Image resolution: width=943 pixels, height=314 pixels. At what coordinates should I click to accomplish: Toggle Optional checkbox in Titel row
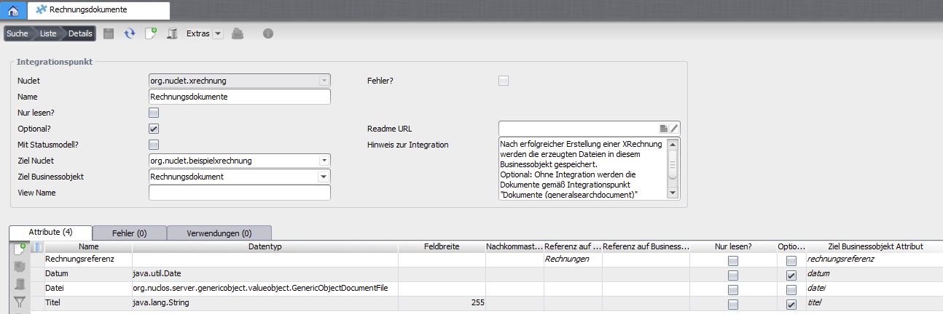791,305
